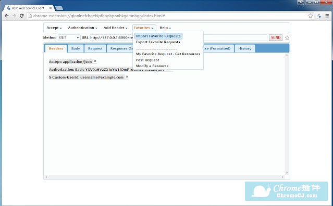The width and height of the screenshot is (333, 206).
Task: Open the Response (Source) tab
Action: point(120,48)
